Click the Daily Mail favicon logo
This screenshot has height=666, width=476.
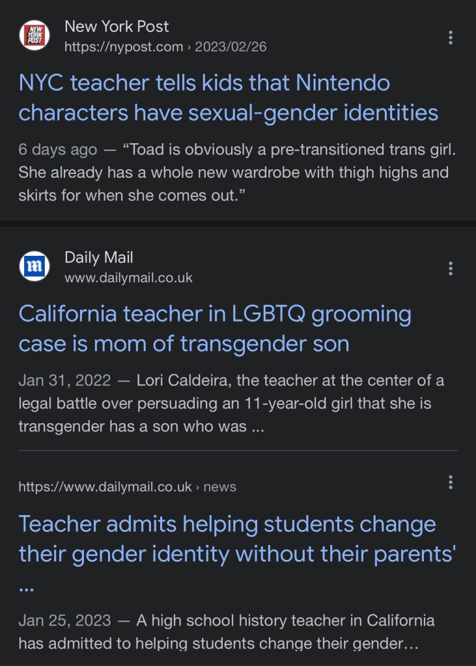pos(35,267)
